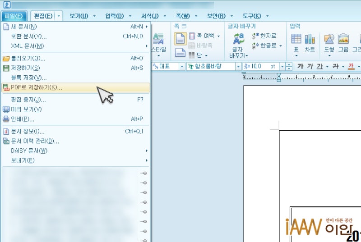Toggle underline 가 formatting
Image resolution: width=361 pixels, height=242 pixels.
(x=319, y=66)
